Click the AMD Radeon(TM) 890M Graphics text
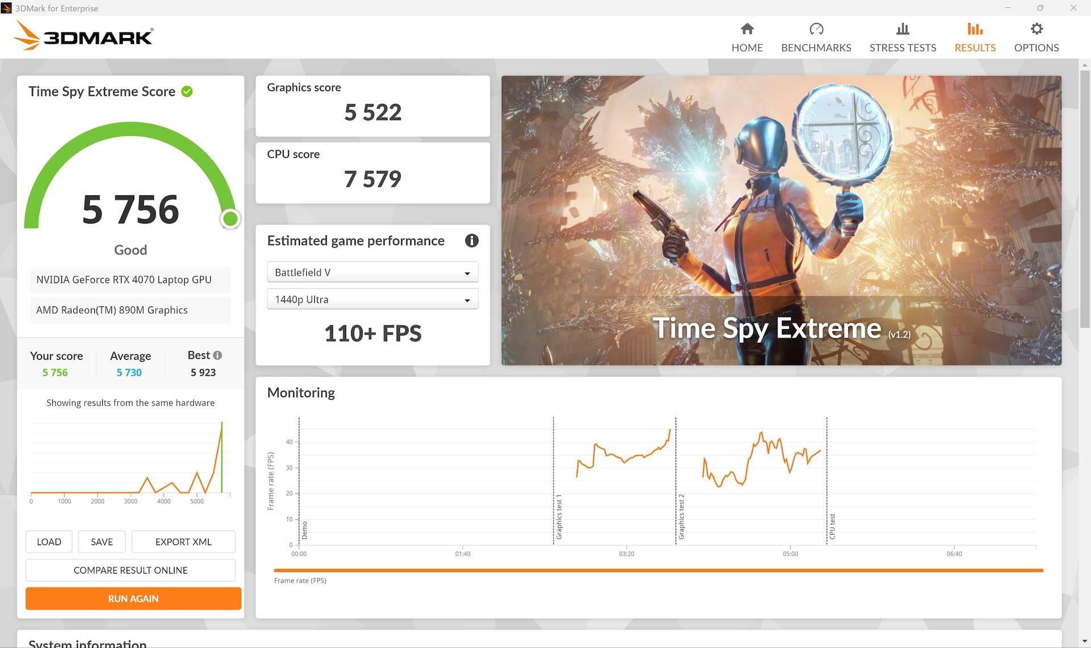 click(x=112, y=310)
